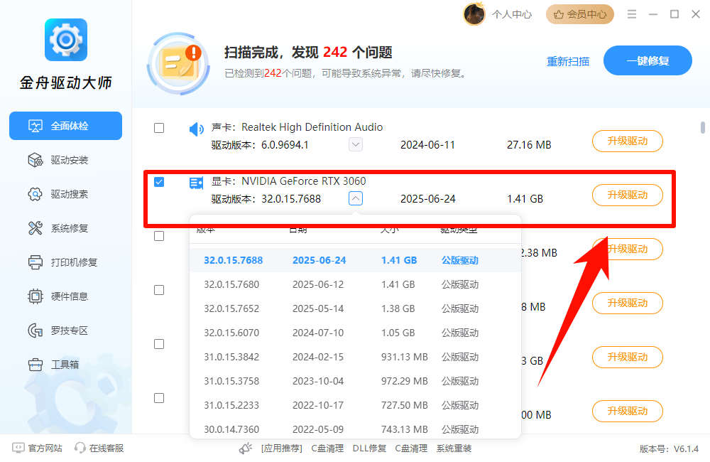Click the 931.13 MB size cell
710x462 pixels.
coord(405,357)
